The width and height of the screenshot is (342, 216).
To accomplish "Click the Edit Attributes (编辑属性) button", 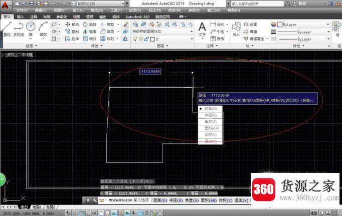I will [x=254, y=39].
